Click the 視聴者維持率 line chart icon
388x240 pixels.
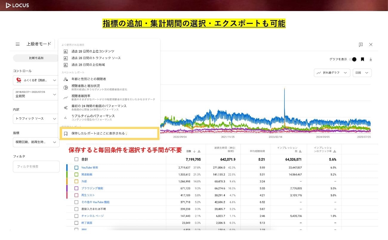click(x=66, y=98)
